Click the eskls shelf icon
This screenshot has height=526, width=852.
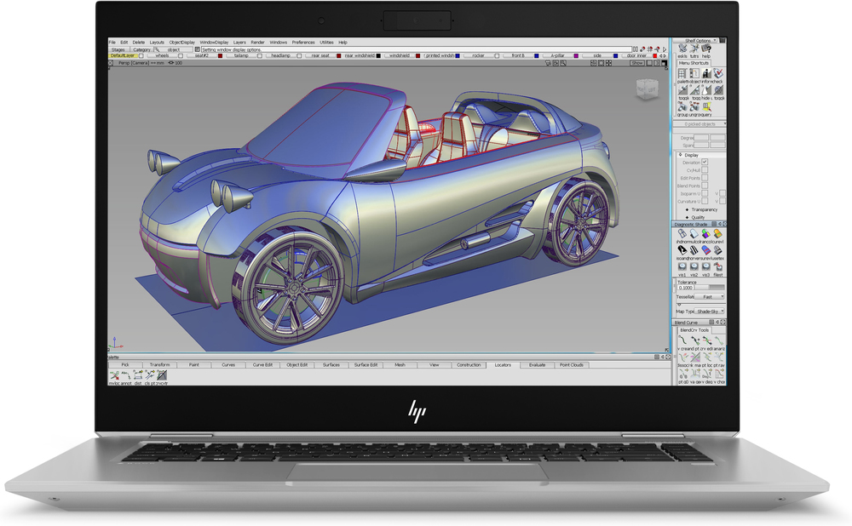[x=682, y=49]
